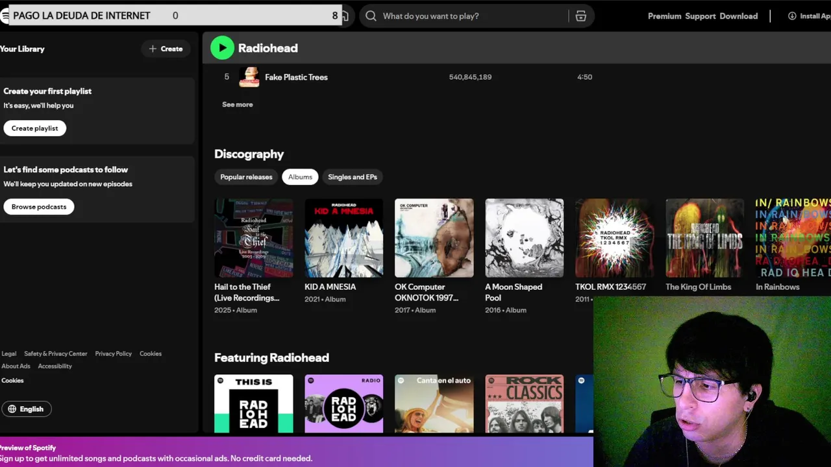This screenshot has height=467, width=831.
Task: Select the Singles and EPs filter
Action: click(x=353, y=177)
